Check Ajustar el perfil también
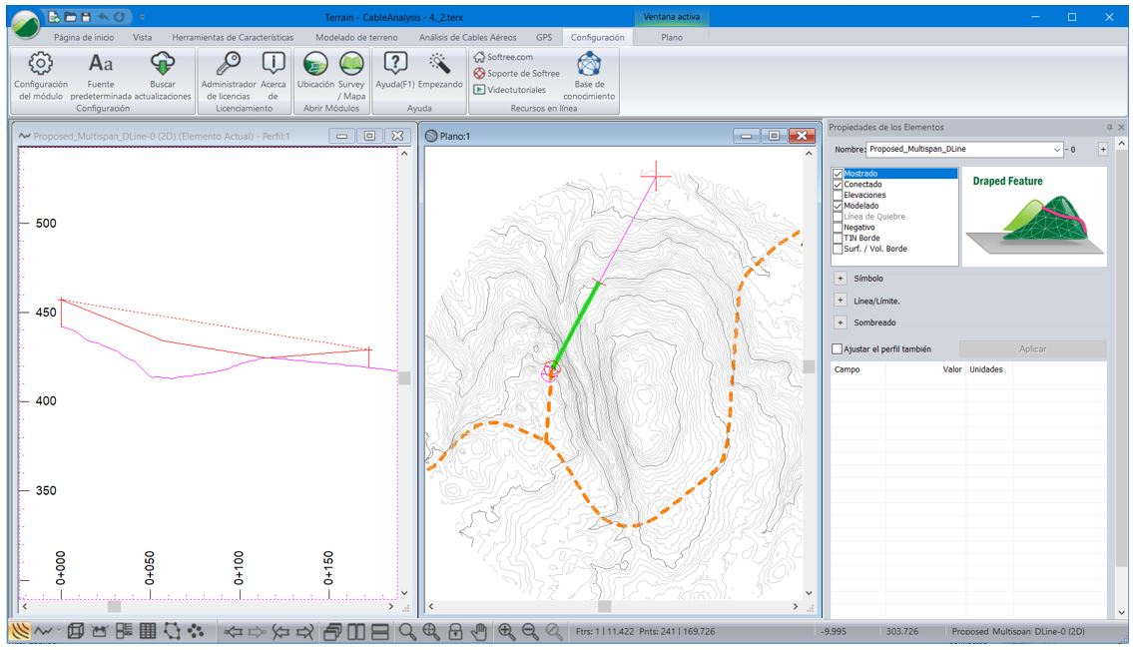 click(837, 349)
